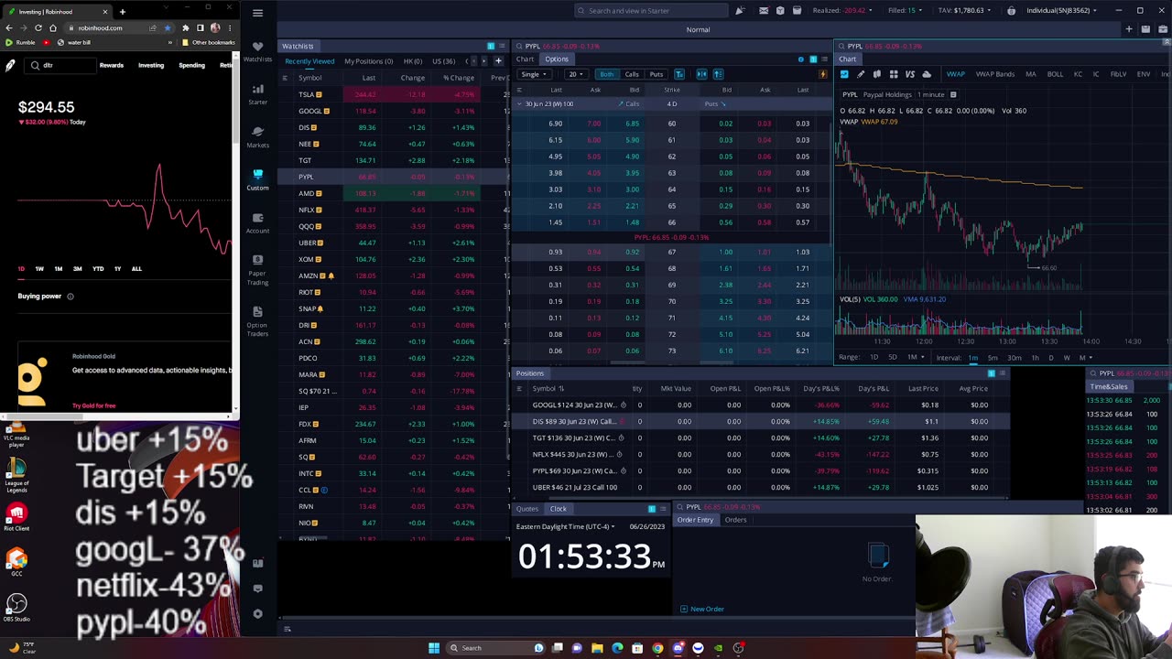Viewport: 1172px width, 659px height.
Task: Open M interval dropdown arrow
Action: coord(1091,358)
